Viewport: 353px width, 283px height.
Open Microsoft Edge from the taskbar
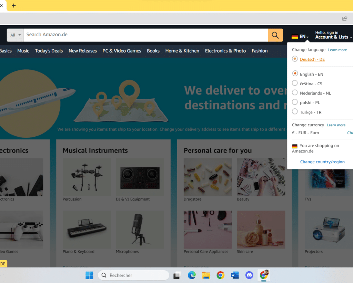click(x=192, y=275)
